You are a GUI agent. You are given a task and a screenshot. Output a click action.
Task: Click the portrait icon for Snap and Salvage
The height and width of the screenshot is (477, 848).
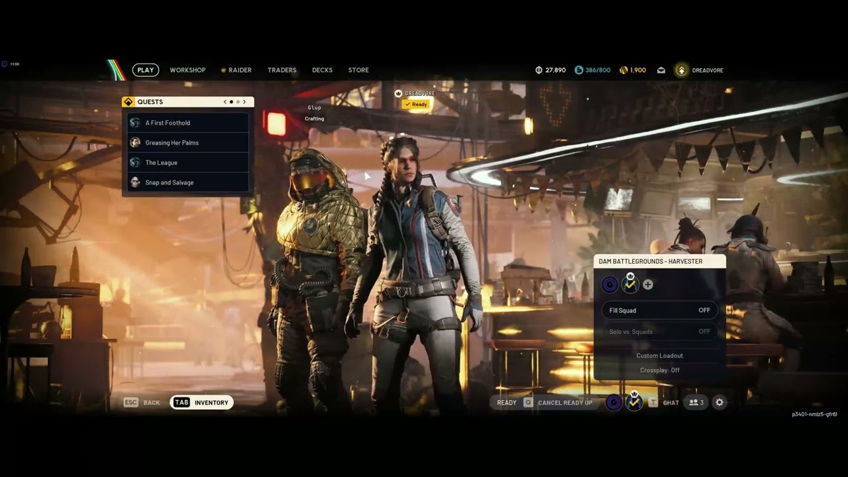pyautogui.click(x=135, y=182)
